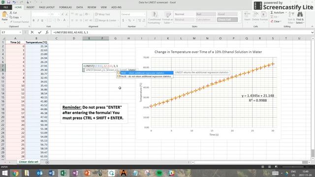Confirm the formula with the checkmark button
The height and width of the screenshot is (177, 315).
(x=39, y=32)
